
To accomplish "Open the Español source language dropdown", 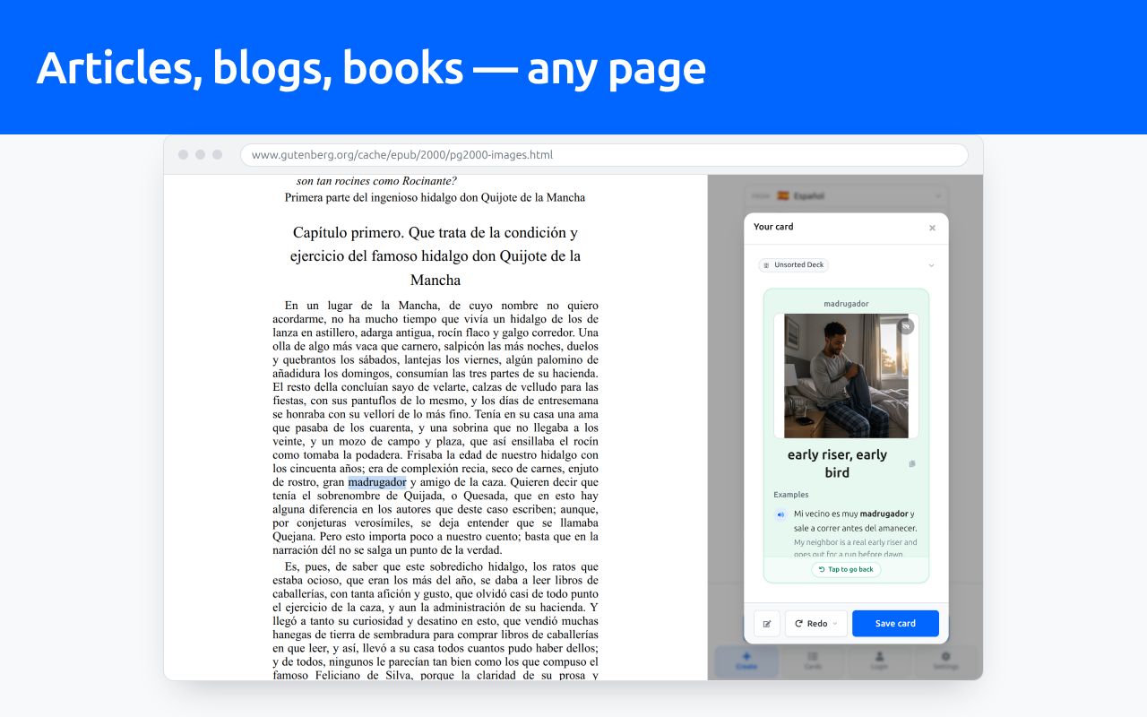I will click(x=846, y=195).
